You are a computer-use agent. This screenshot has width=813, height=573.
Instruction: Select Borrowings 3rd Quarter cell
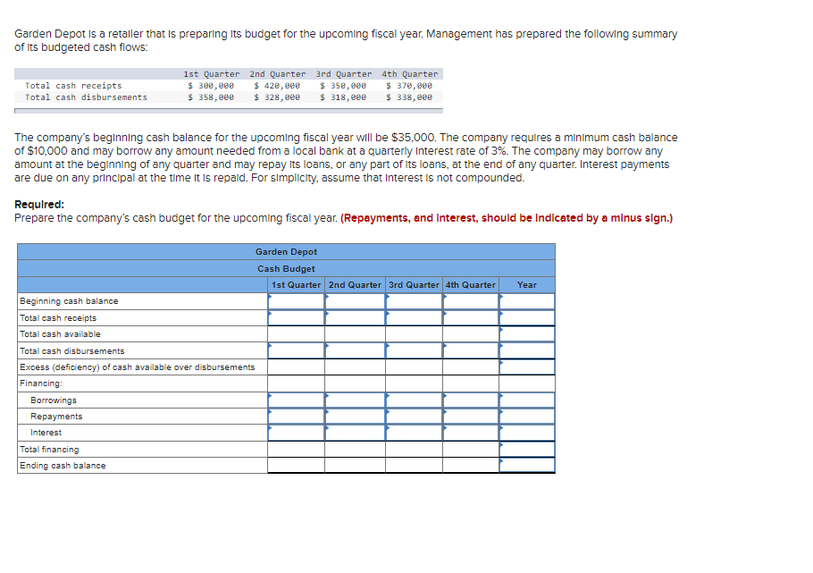(415, 400)
